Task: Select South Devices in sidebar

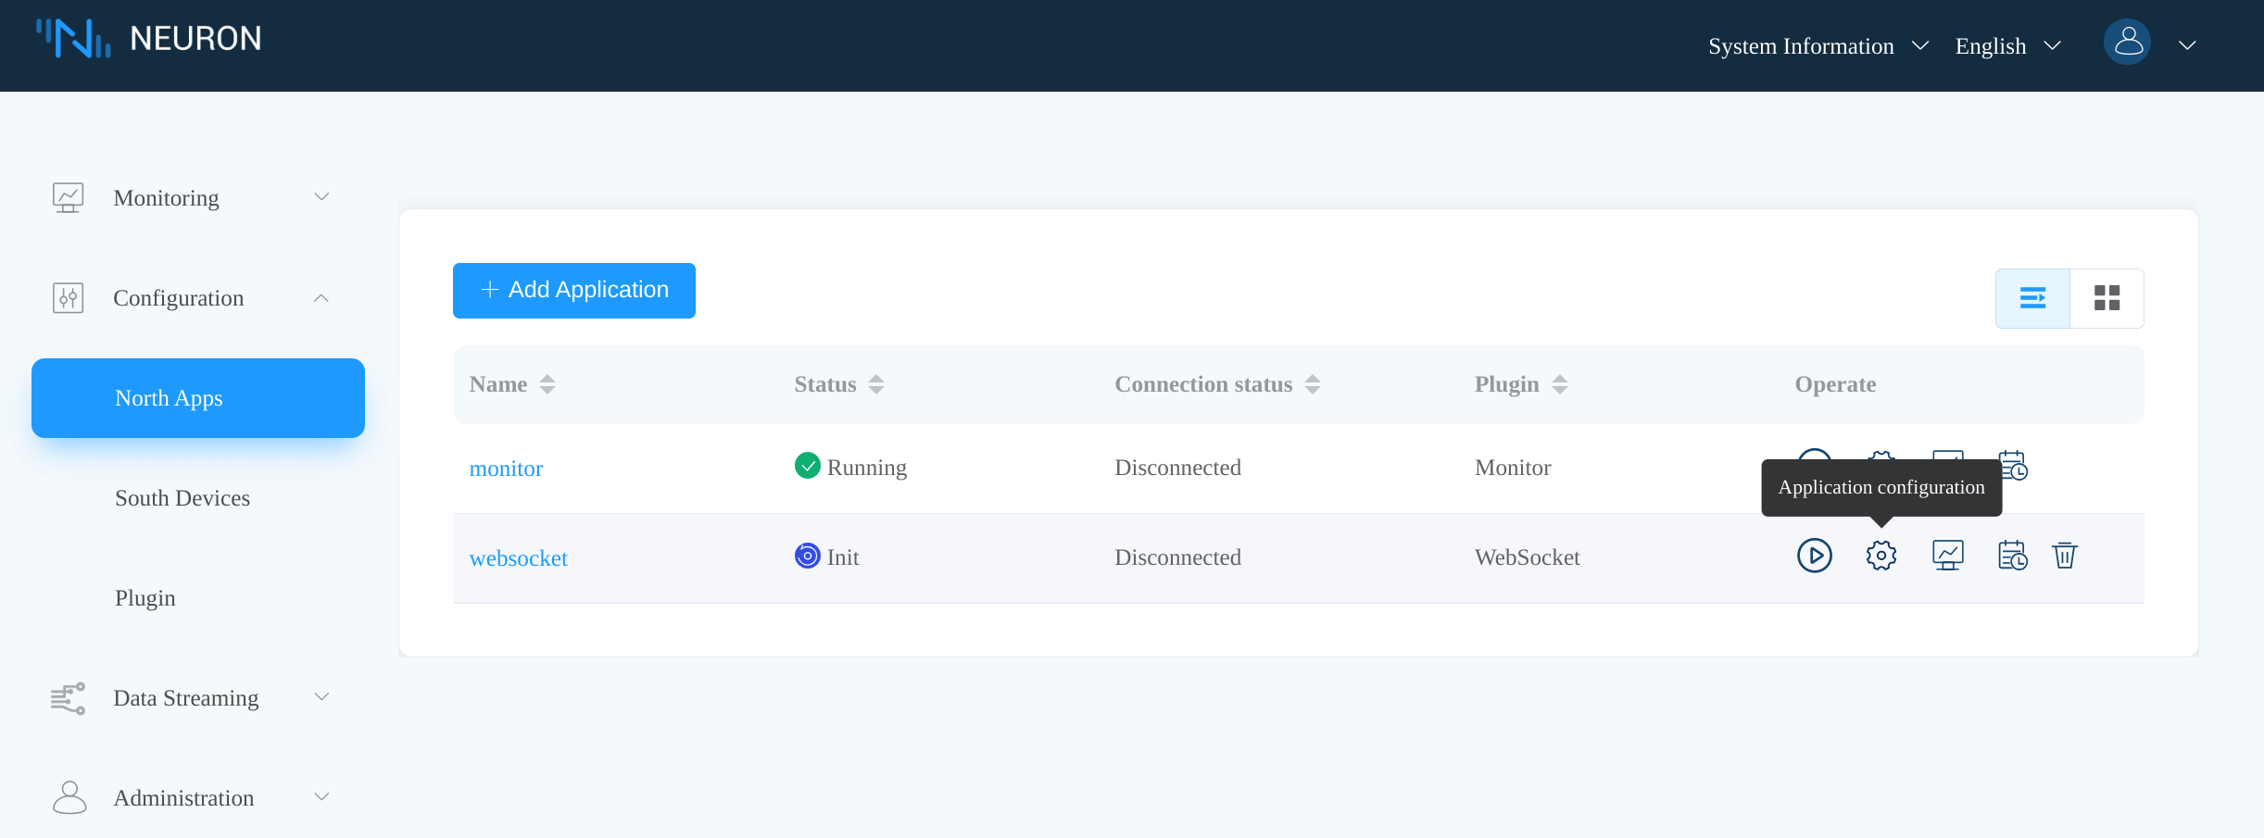Action: [x=182, y=497]
